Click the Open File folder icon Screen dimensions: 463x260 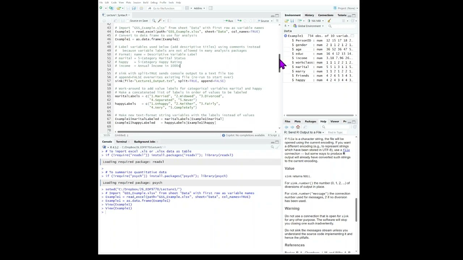click(118, 8)
